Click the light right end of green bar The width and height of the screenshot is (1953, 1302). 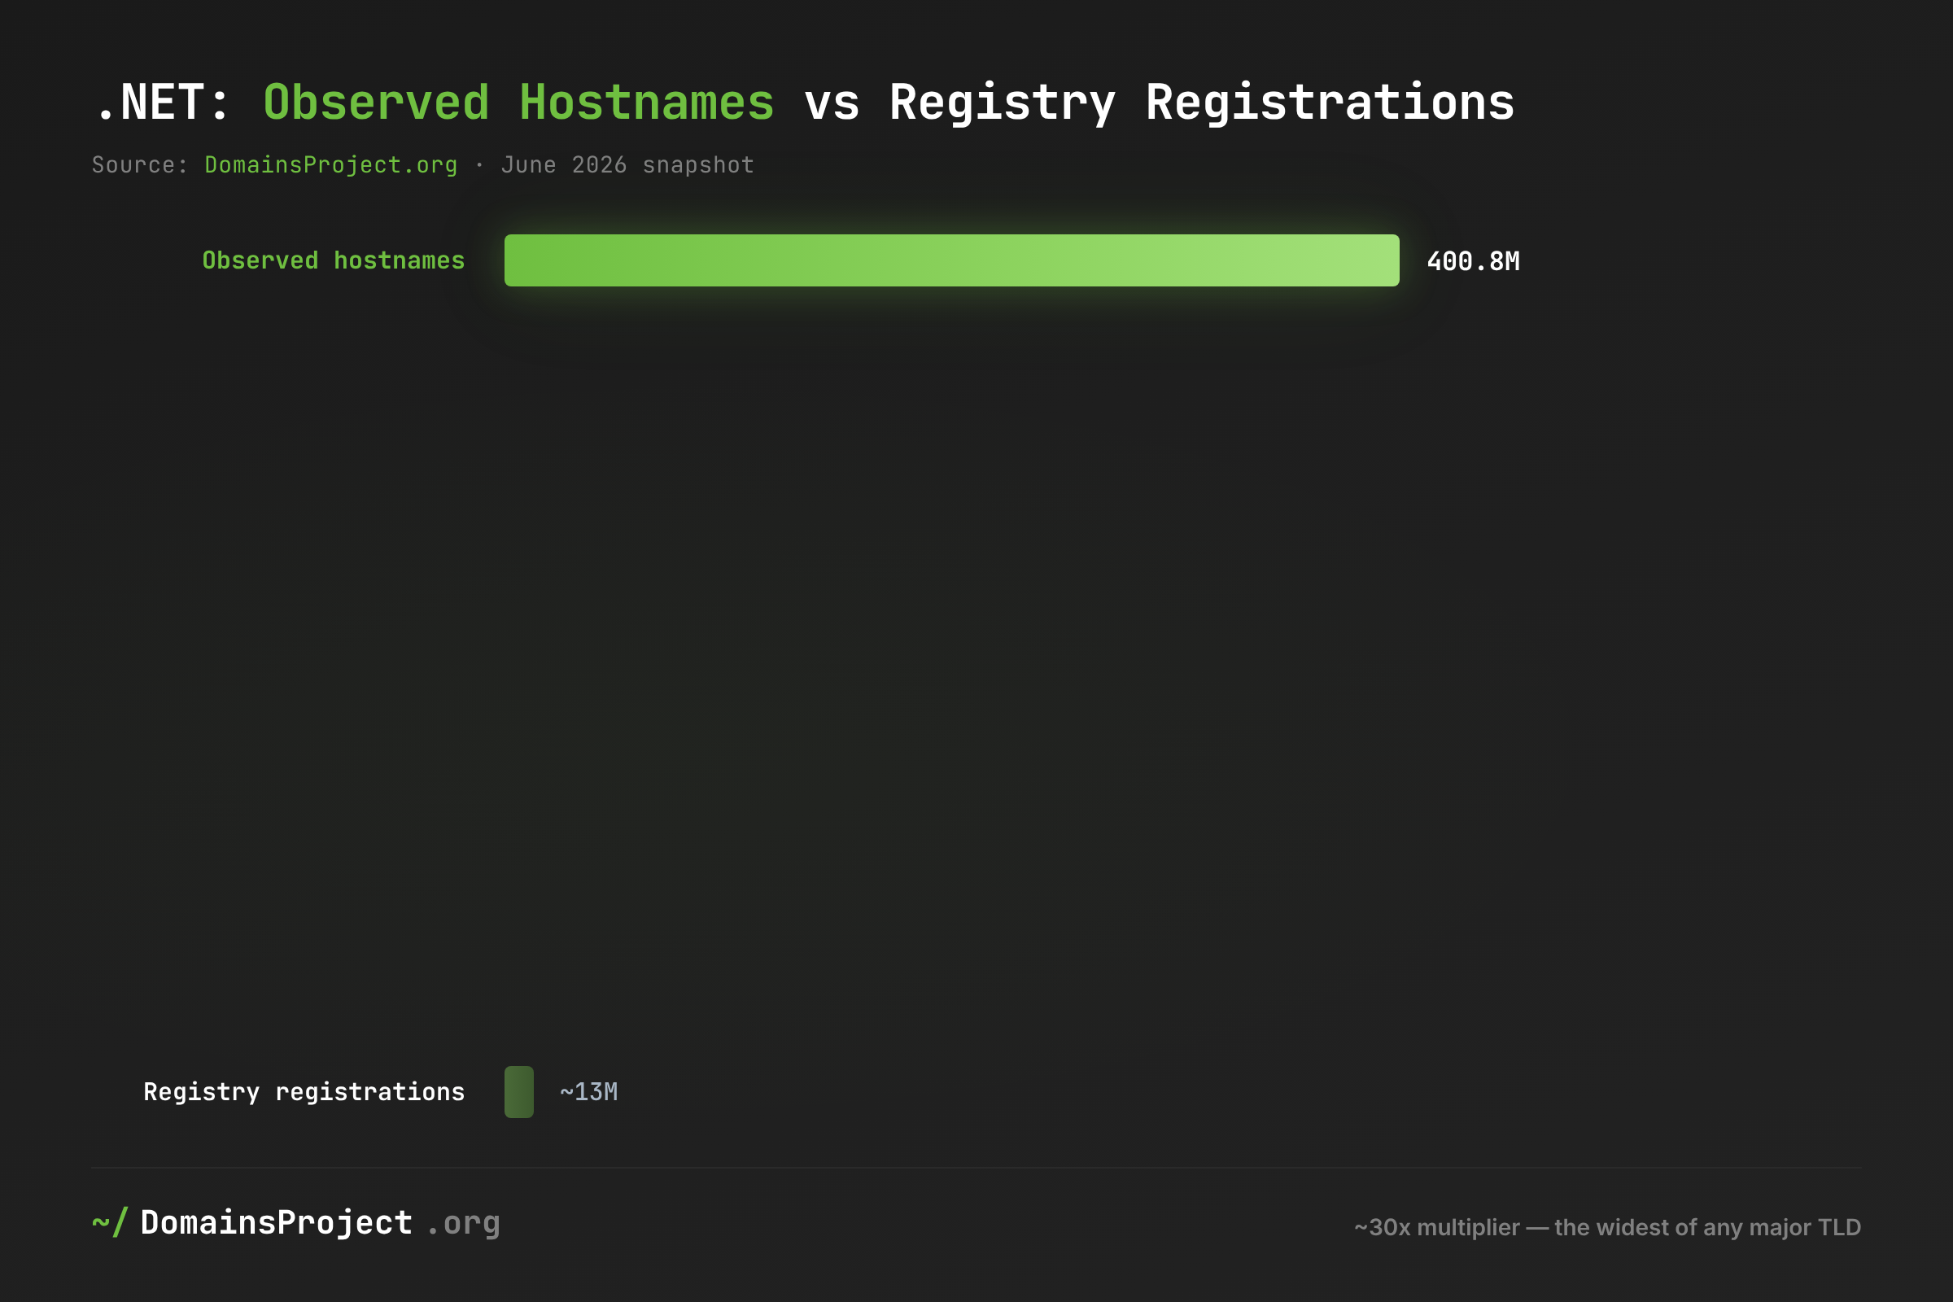[x=1370, y=260]
